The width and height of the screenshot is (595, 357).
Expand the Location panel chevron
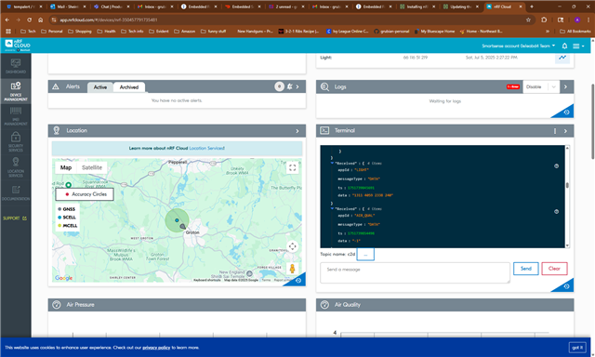(x=297, y=131)
